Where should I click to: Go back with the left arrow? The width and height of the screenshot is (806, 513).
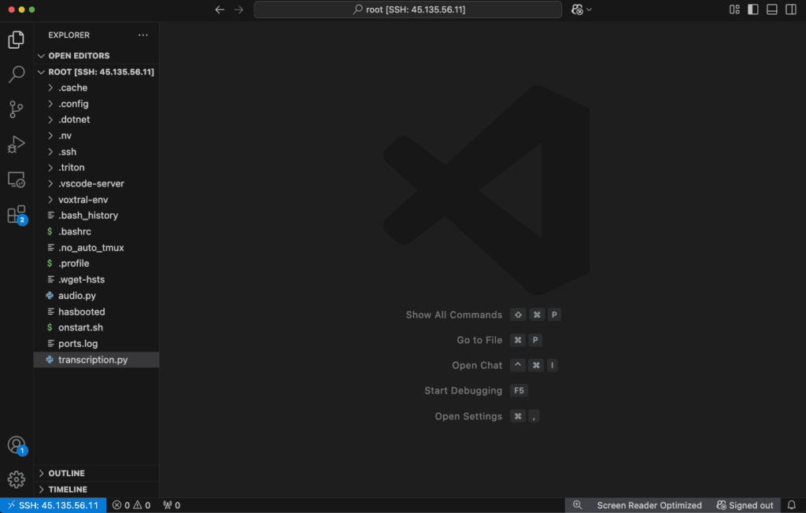point(220,9)
